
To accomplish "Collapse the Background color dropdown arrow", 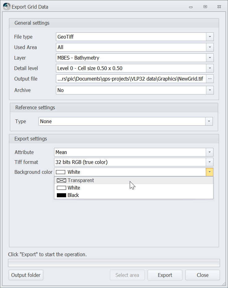I will tap(209, 172).
